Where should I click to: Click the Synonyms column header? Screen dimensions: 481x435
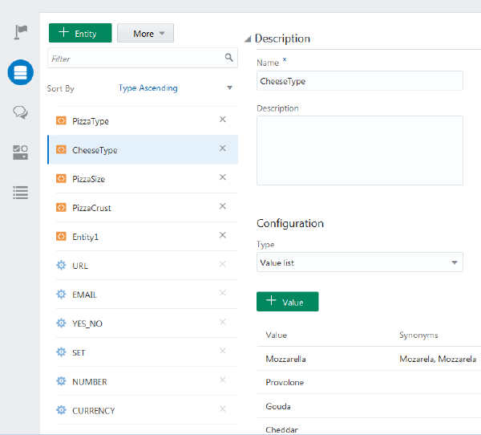point(418,335)
